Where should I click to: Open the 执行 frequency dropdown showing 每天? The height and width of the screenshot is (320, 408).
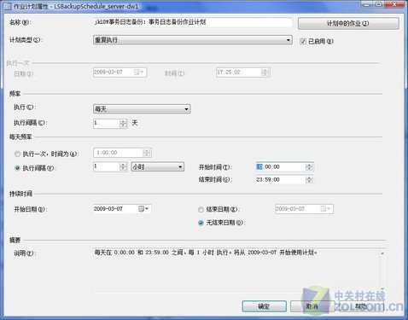(x=142, y=109)
